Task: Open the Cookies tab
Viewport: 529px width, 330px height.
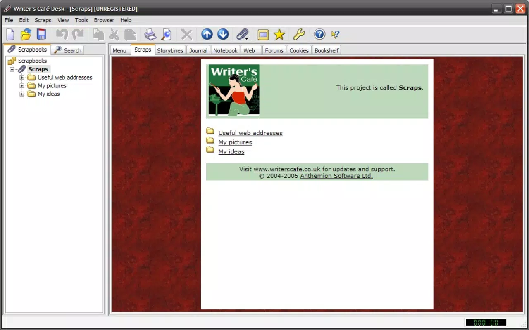Action: [299, 50]
